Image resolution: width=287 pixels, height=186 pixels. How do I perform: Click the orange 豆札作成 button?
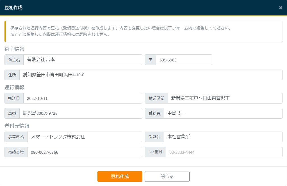coord(120,176)
